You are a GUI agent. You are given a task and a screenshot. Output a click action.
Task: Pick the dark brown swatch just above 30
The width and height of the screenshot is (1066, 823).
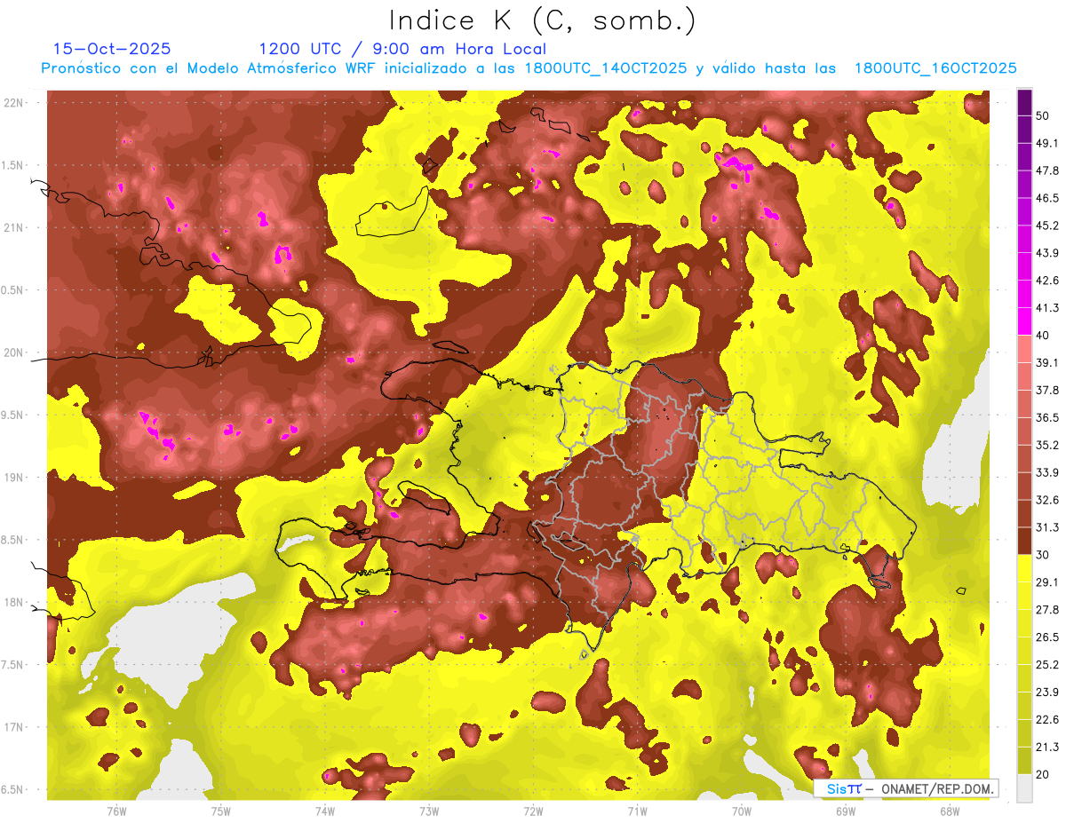(x=1024, y=541)
